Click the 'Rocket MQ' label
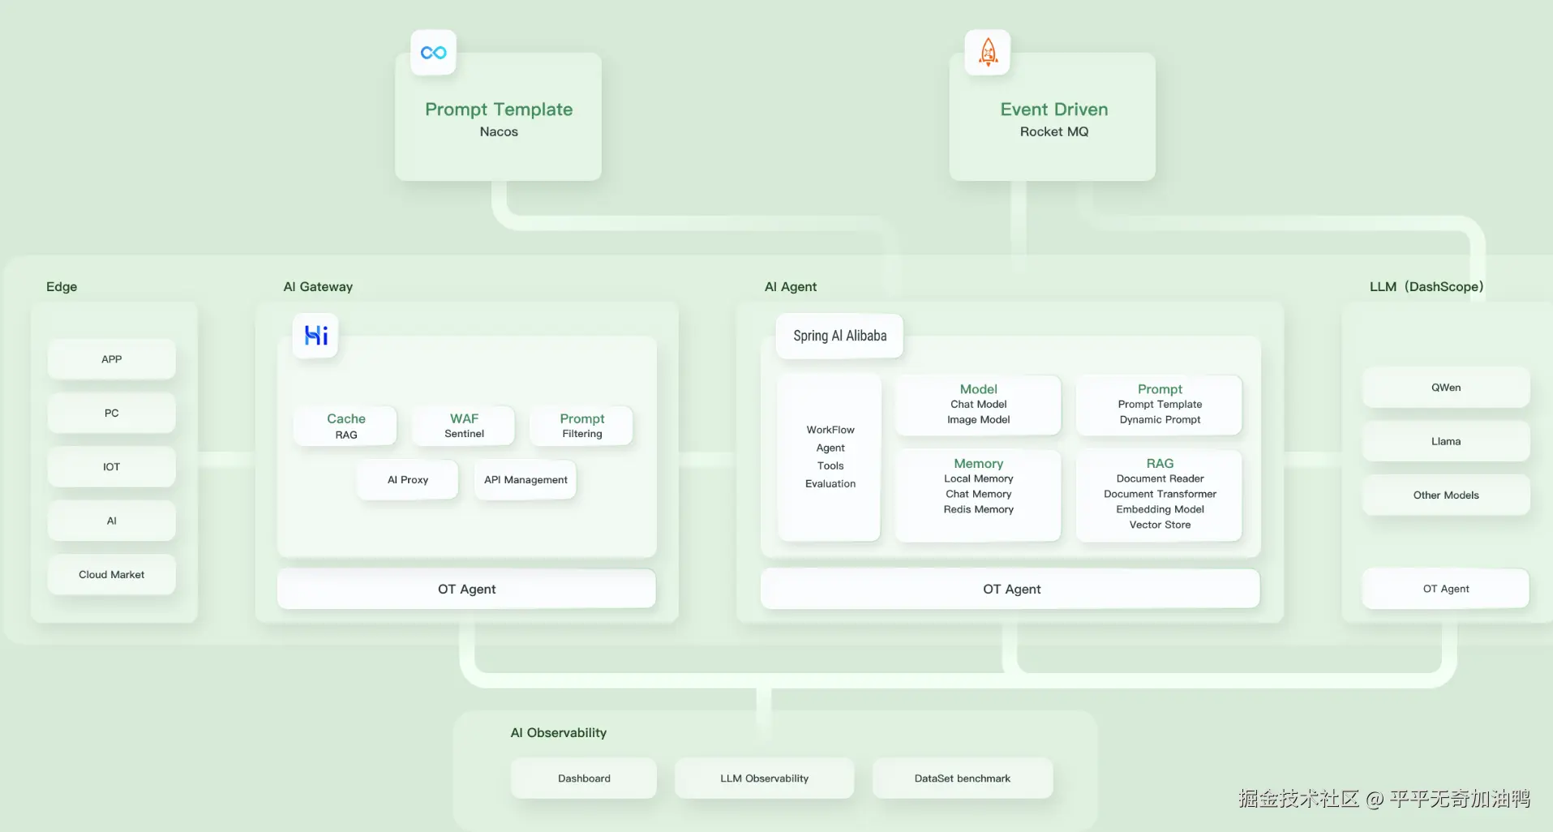1553x832 pixels. [x=1053, y=131]
